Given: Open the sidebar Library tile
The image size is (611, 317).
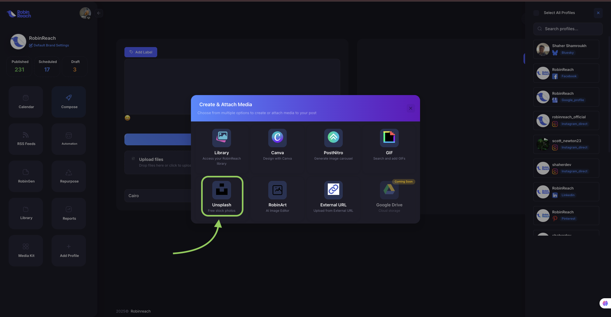Looking at the screenshot, I should tap(26, 213).
